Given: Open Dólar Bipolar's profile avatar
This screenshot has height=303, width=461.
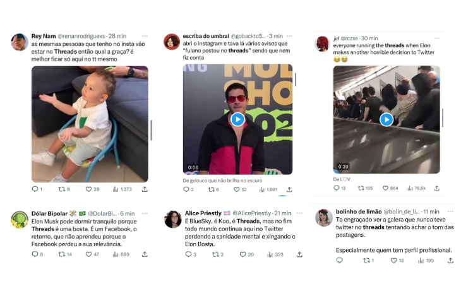Looking at the screenshot, I should (20, 220).
